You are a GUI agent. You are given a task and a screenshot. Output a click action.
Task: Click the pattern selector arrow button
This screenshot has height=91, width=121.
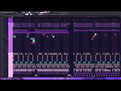click(x=43, y=14)
